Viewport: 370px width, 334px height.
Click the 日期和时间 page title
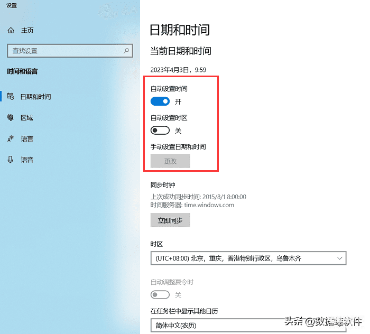(x=180, y=30)
